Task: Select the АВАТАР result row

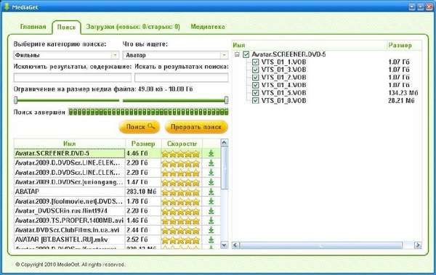Action: pos(117,192)
